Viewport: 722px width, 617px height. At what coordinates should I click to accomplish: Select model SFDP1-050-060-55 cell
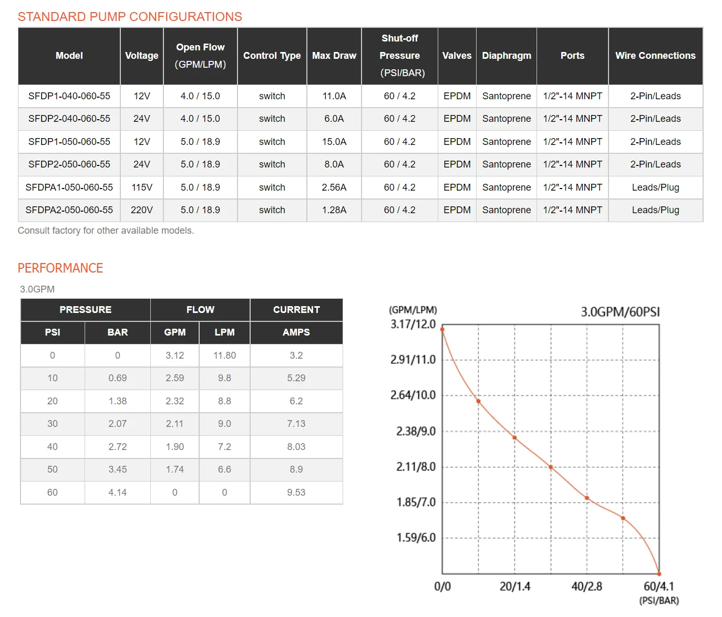click(x=69, y=142)
